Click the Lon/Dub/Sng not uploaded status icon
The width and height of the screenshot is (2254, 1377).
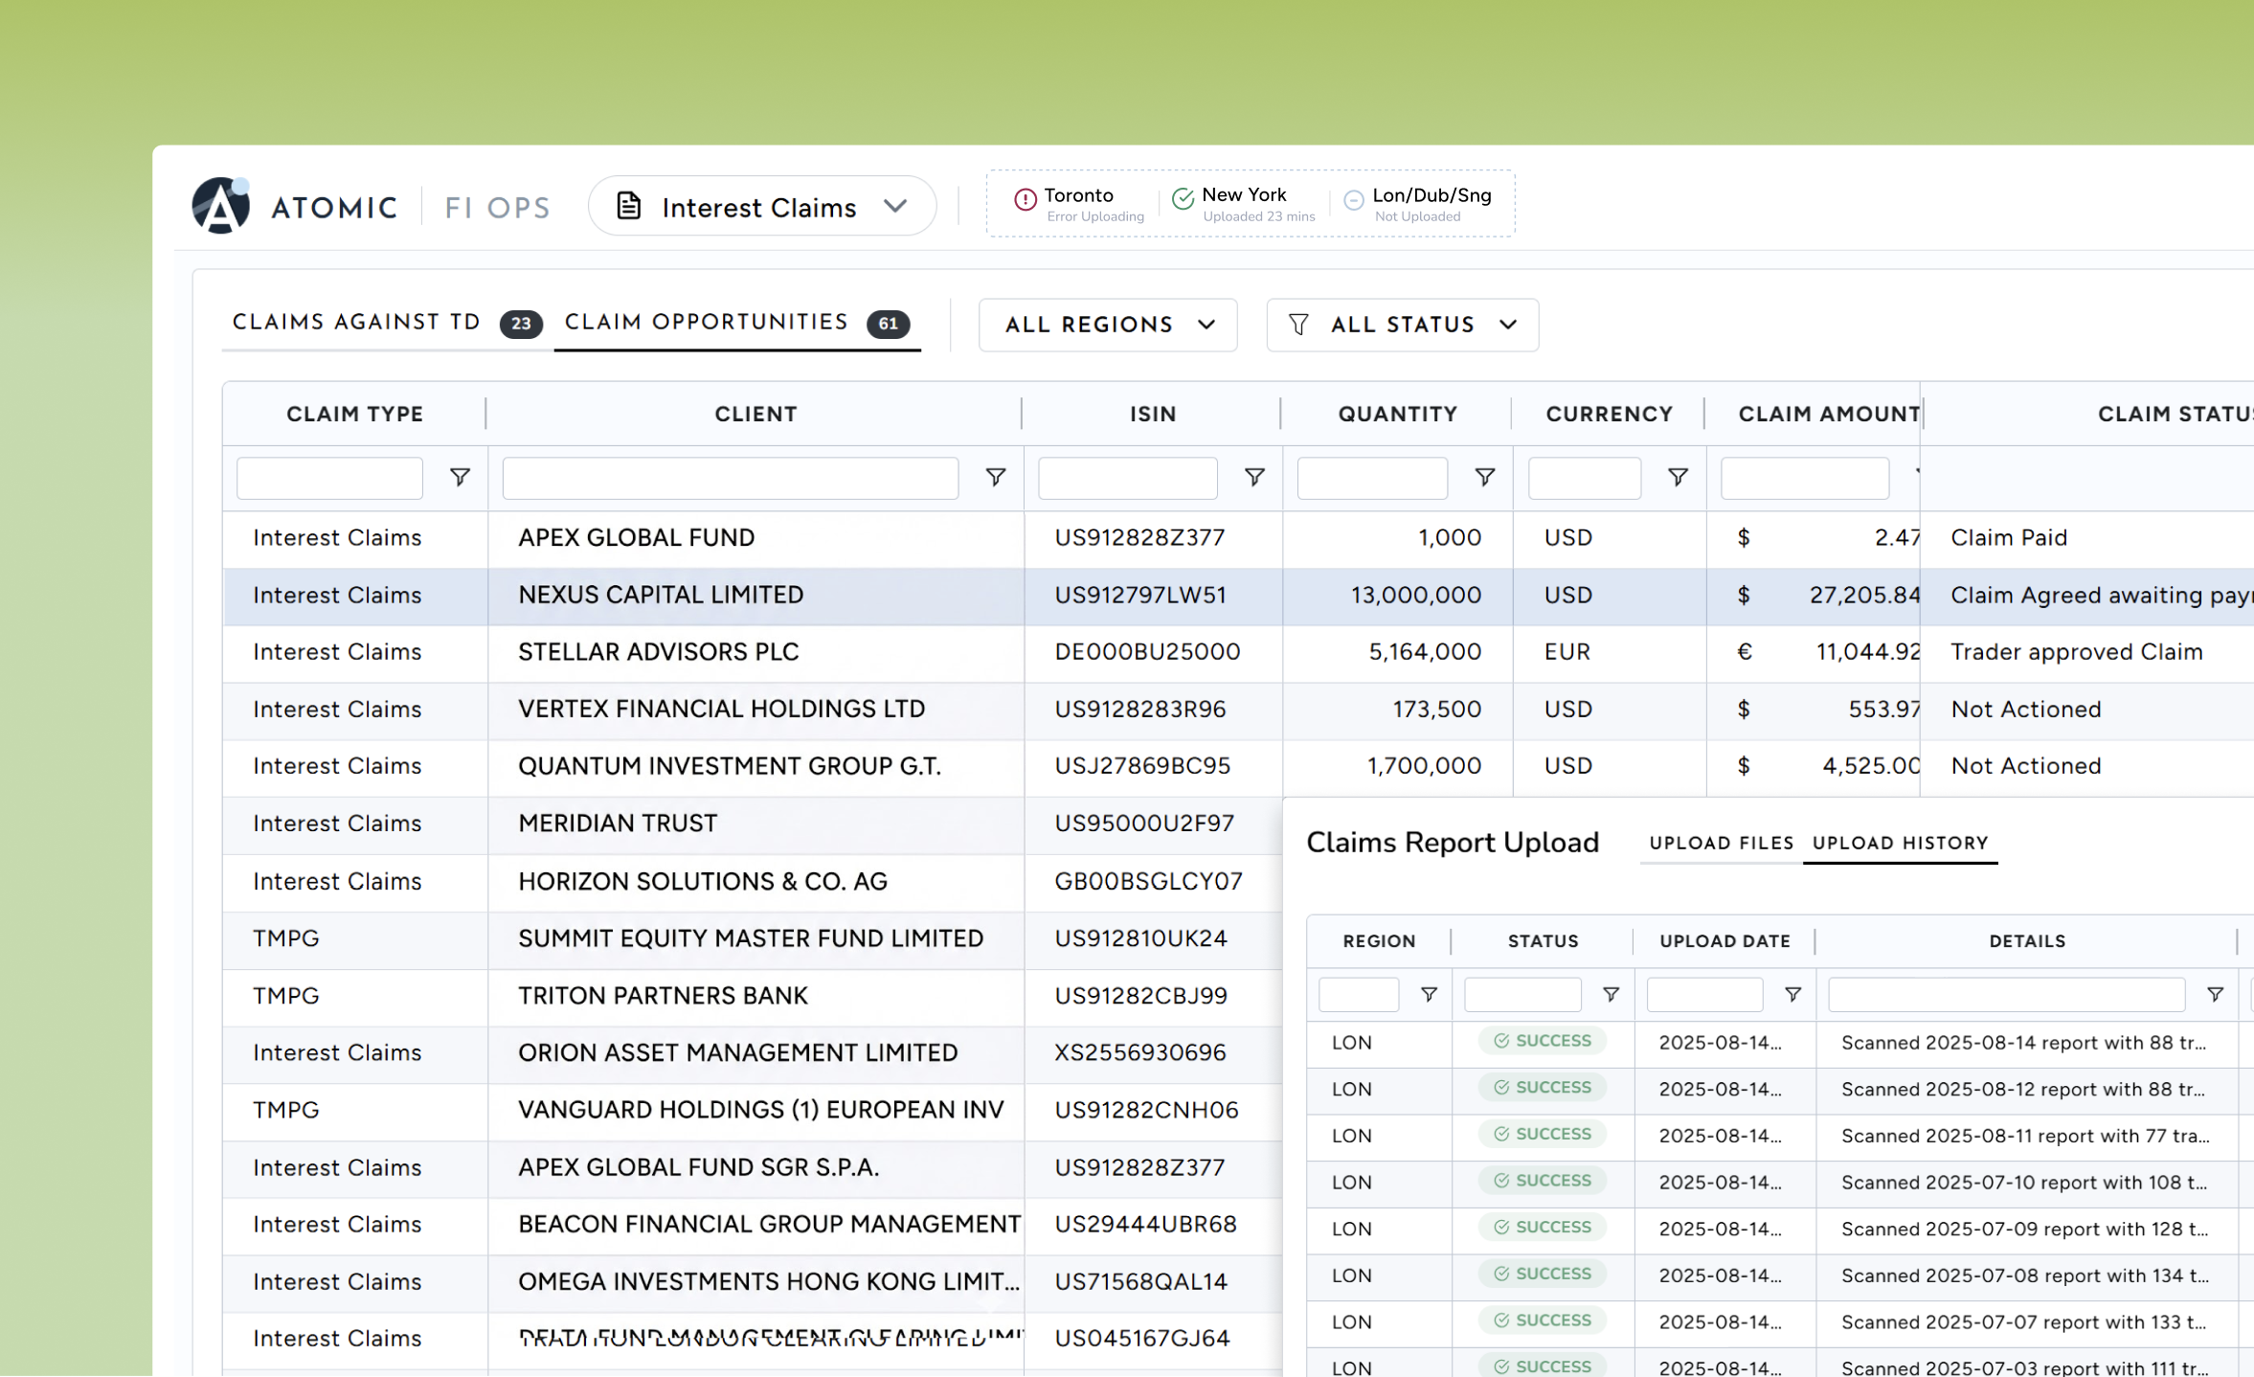pyautogui.click(x=1353, y=199)
